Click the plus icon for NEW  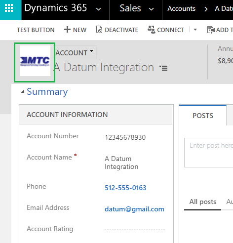tap(67, 30)
